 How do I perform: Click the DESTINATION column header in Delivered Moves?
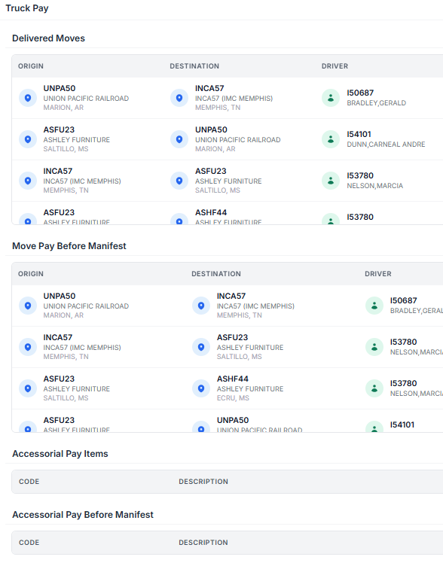[194, 66]
